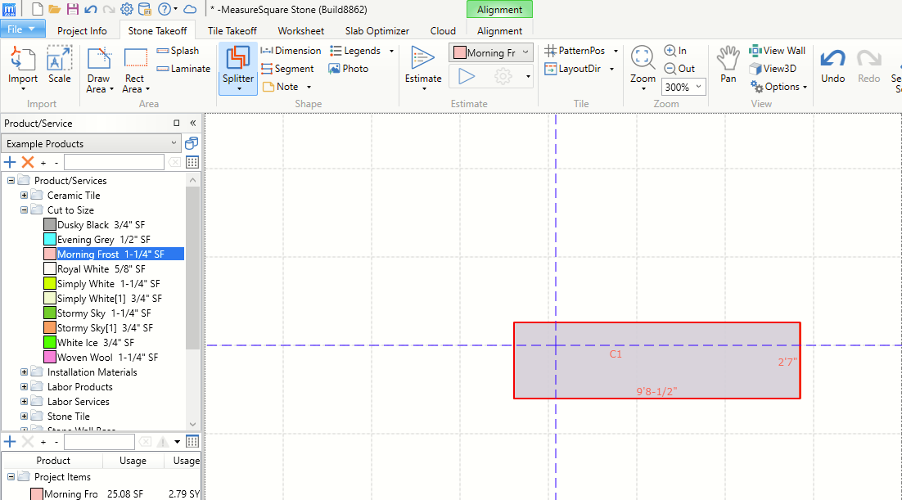Expand the Installation Materials folder

[25, 372]
